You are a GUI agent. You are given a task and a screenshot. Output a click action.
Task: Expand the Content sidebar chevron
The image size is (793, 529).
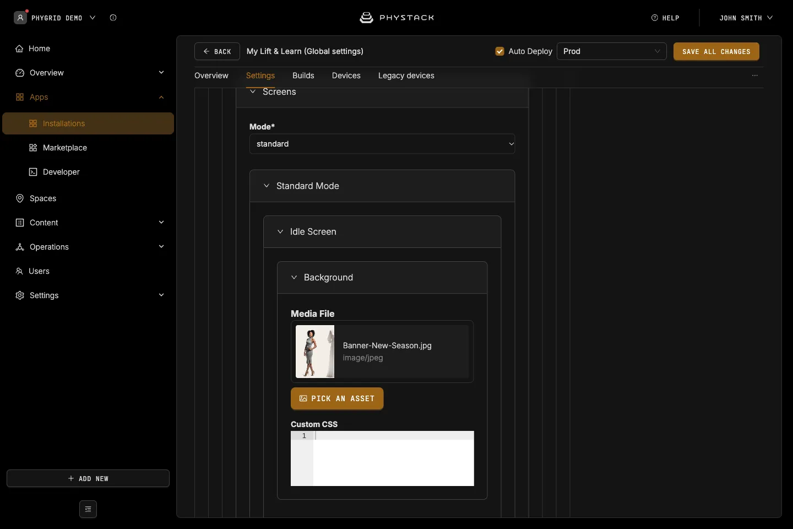coord(161,223)
